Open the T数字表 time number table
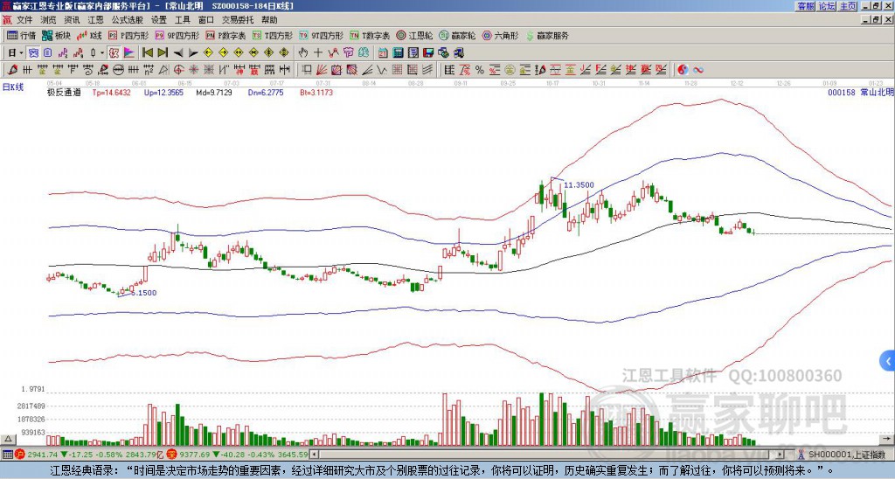 click(370, 36)
